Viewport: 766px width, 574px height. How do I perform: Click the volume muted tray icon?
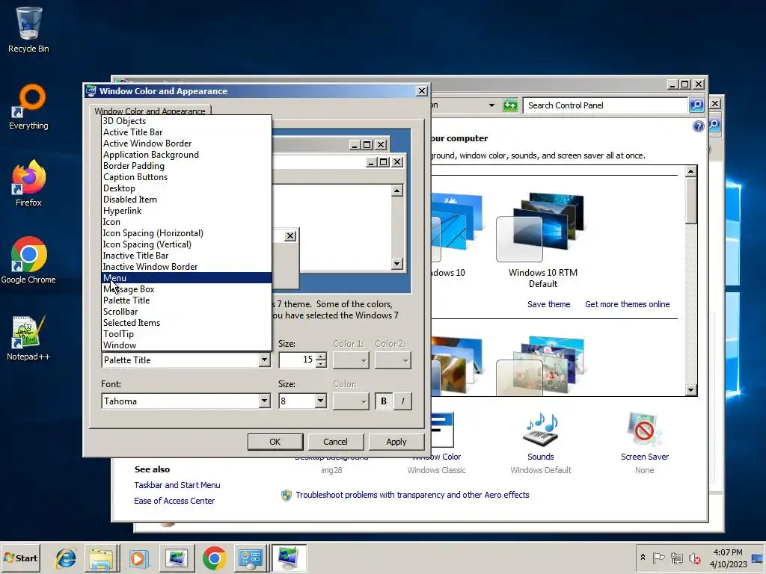pyautogui.click(x=694, y=558)
